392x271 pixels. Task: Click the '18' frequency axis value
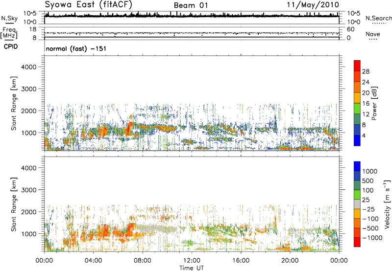(33, 29)
